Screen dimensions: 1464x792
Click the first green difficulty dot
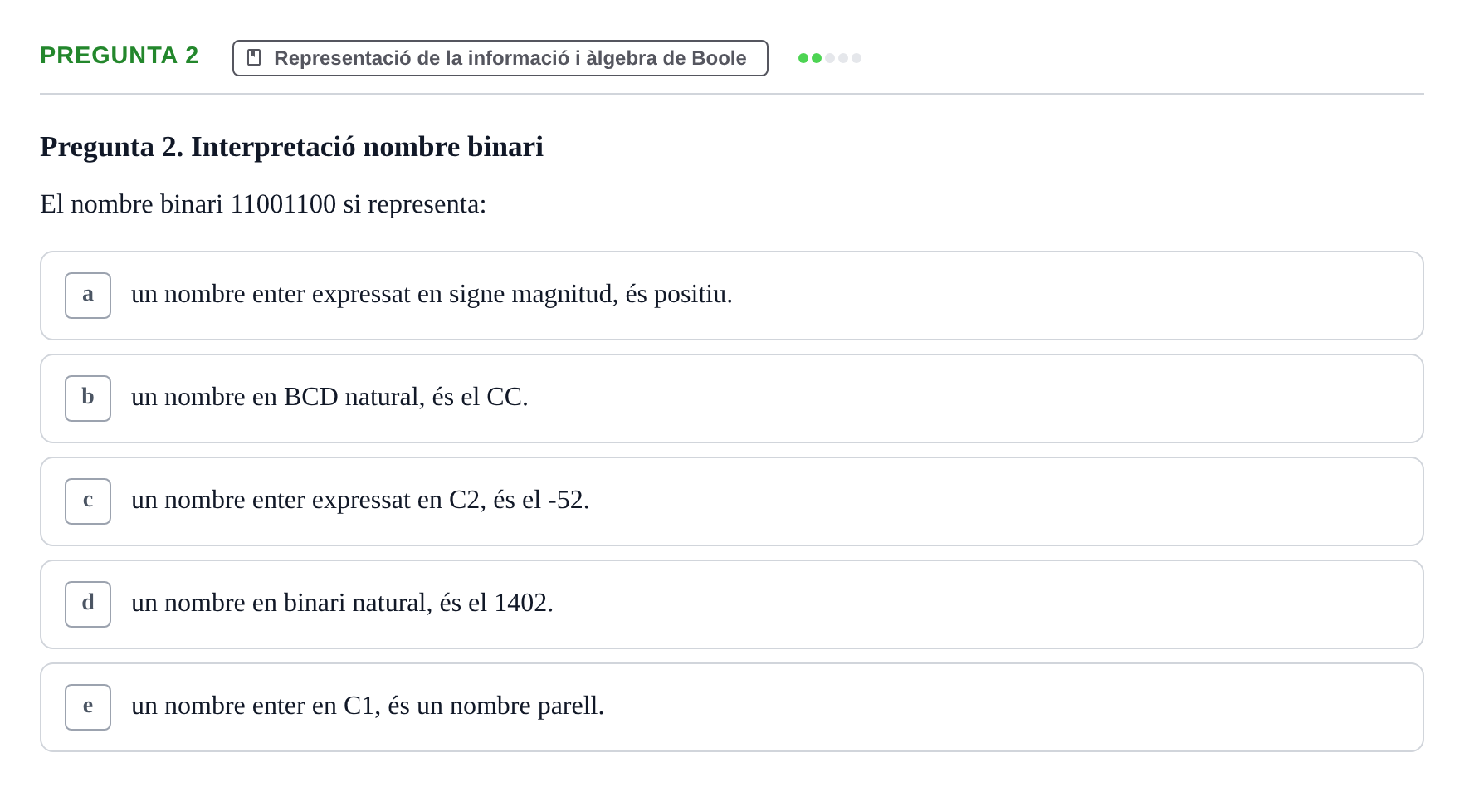(x=803, y=58)
